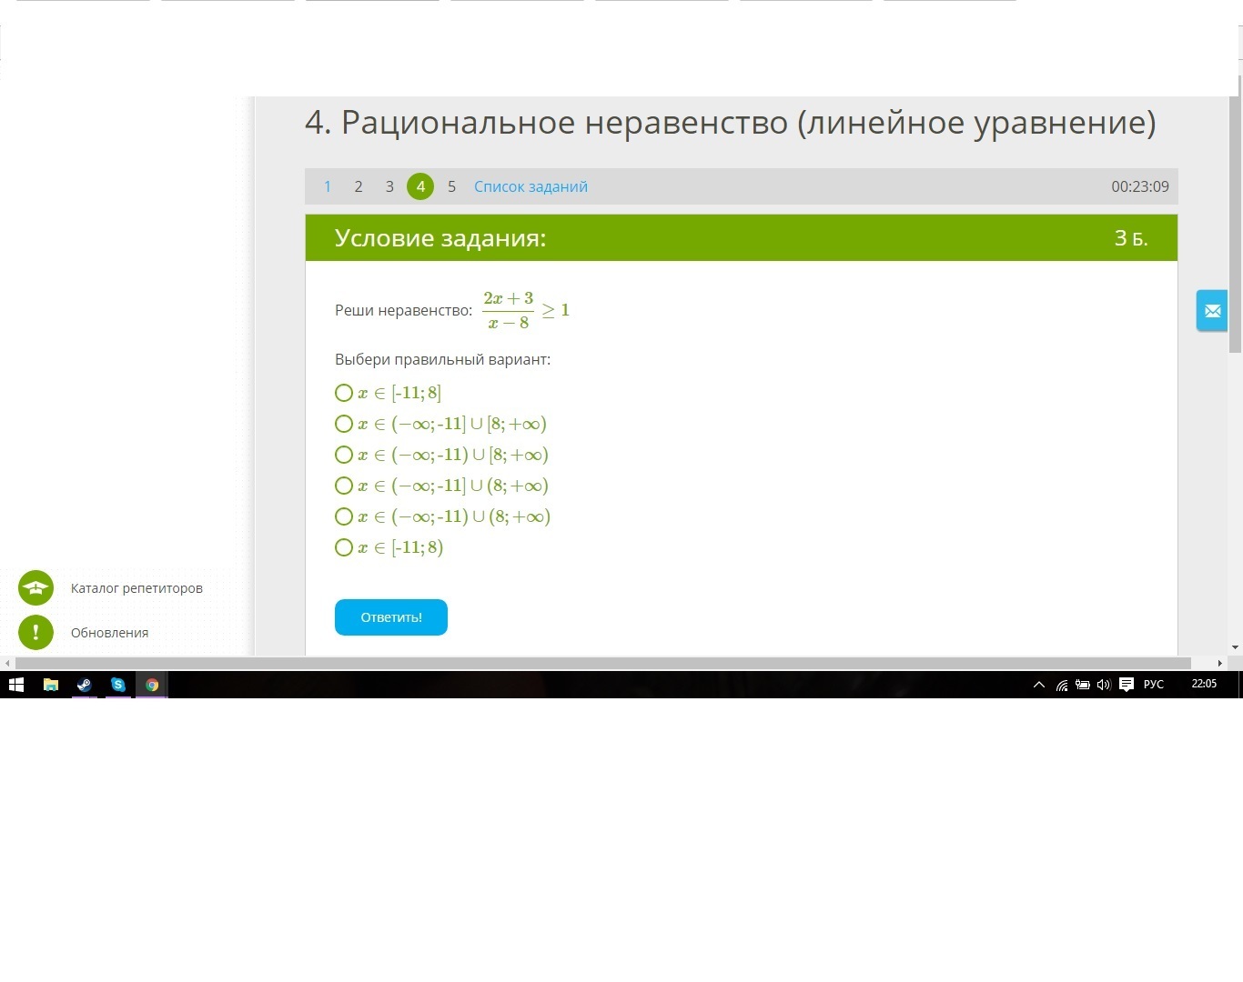Click the 3 Б. points label
This screenshot has height=982, width=1243.
coord(1131,238)
